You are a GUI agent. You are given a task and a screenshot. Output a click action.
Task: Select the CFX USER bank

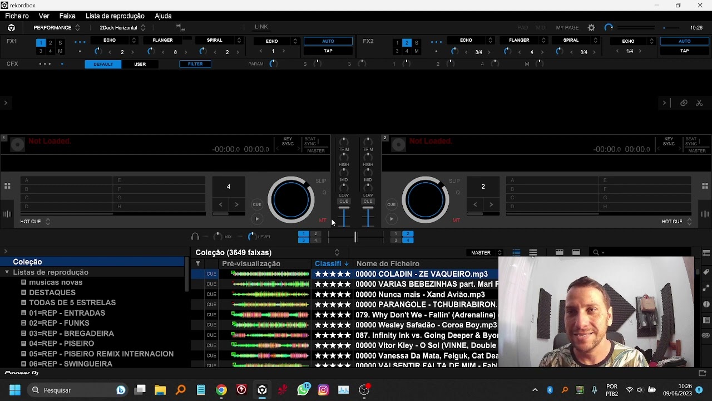click(x=140, y=64)
